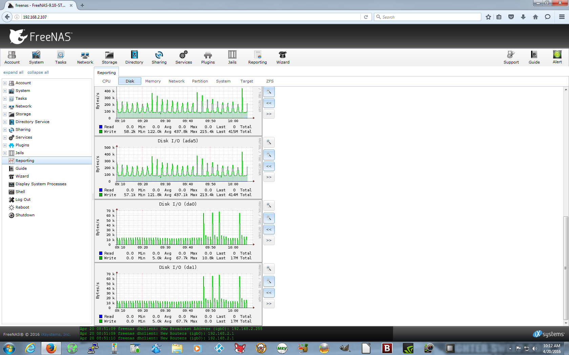Viewport: 569px width, 355px height.
Task: Switch to the Memory reporting tab
Action: 153,81
